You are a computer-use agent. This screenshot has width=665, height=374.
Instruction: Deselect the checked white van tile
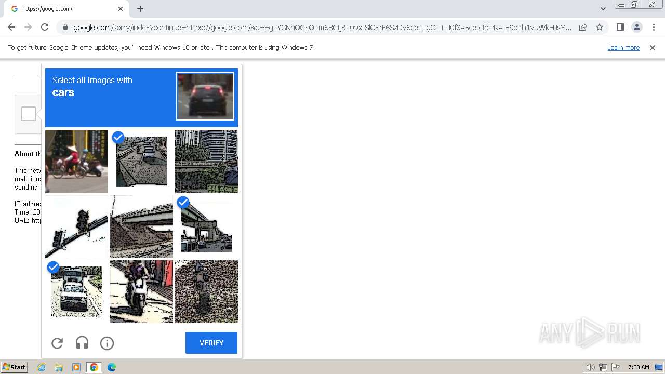point(76,291)
